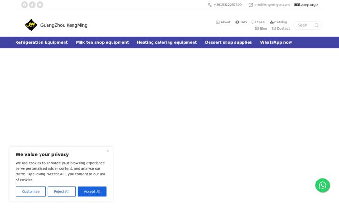Open the Language selector

tap(306, 5)
